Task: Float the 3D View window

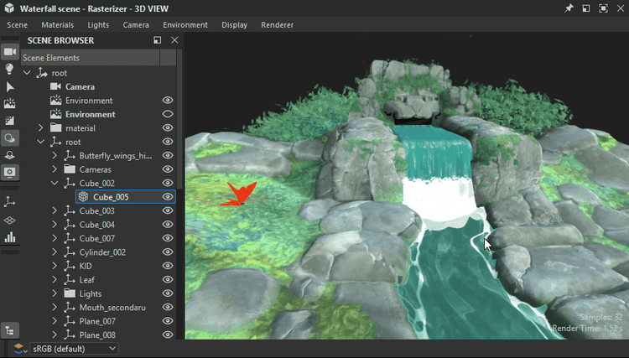Action: pyautogui.click(x=586, y=8)
